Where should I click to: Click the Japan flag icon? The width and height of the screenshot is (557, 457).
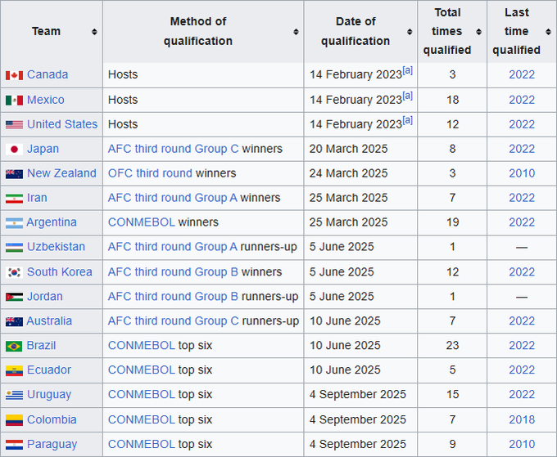pyautogui.click(x=14, y=149)
